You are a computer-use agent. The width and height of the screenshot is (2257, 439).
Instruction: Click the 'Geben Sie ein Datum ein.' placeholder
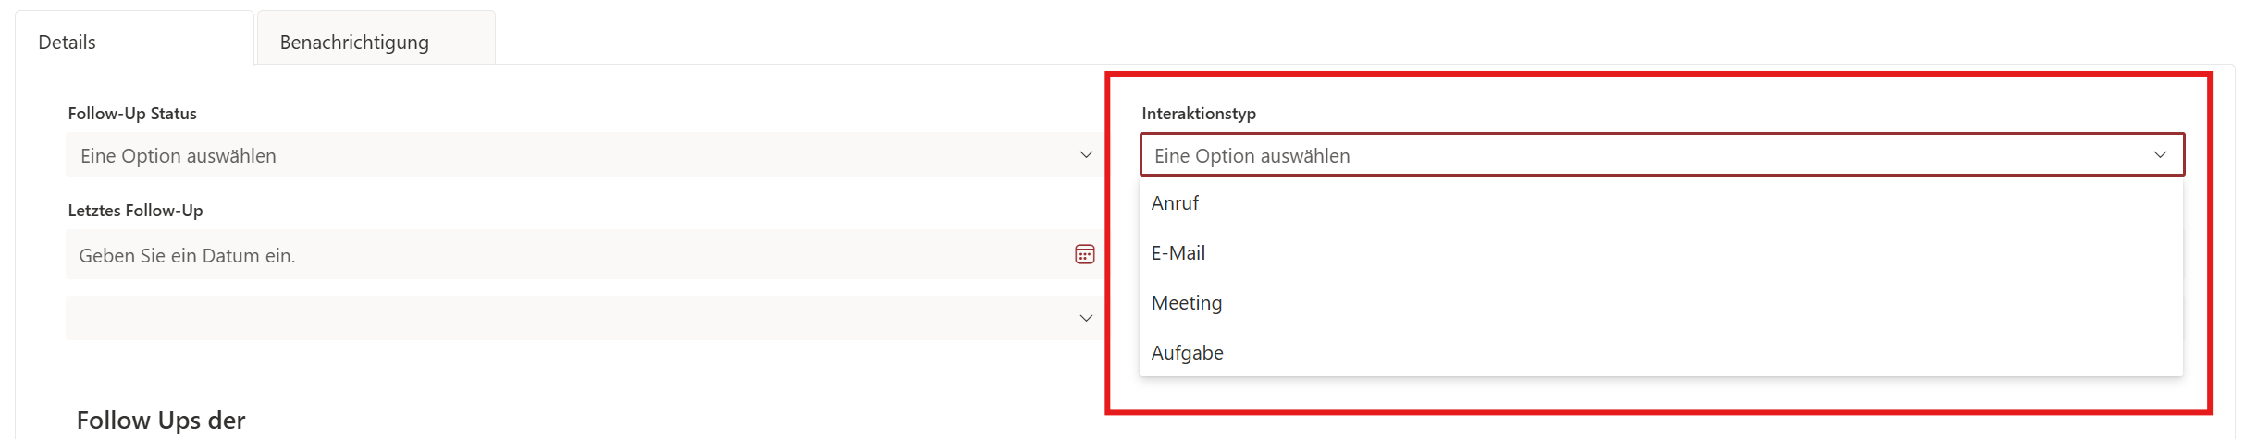pos(187,256)
